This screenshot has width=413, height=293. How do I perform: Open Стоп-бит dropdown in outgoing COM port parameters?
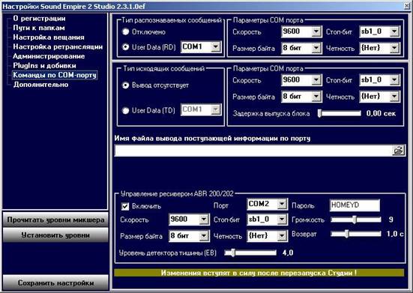(394, 80)
